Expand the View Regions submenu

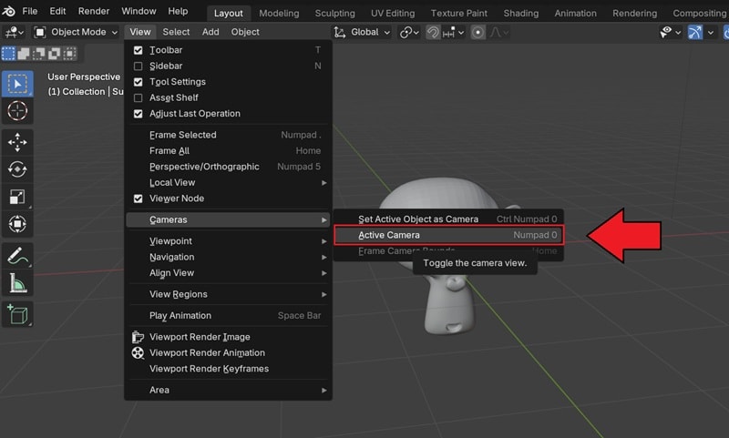228,294
